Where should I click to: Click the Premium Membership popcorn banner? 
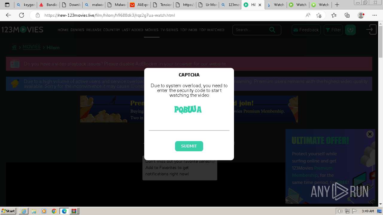[x=189, y=109]
